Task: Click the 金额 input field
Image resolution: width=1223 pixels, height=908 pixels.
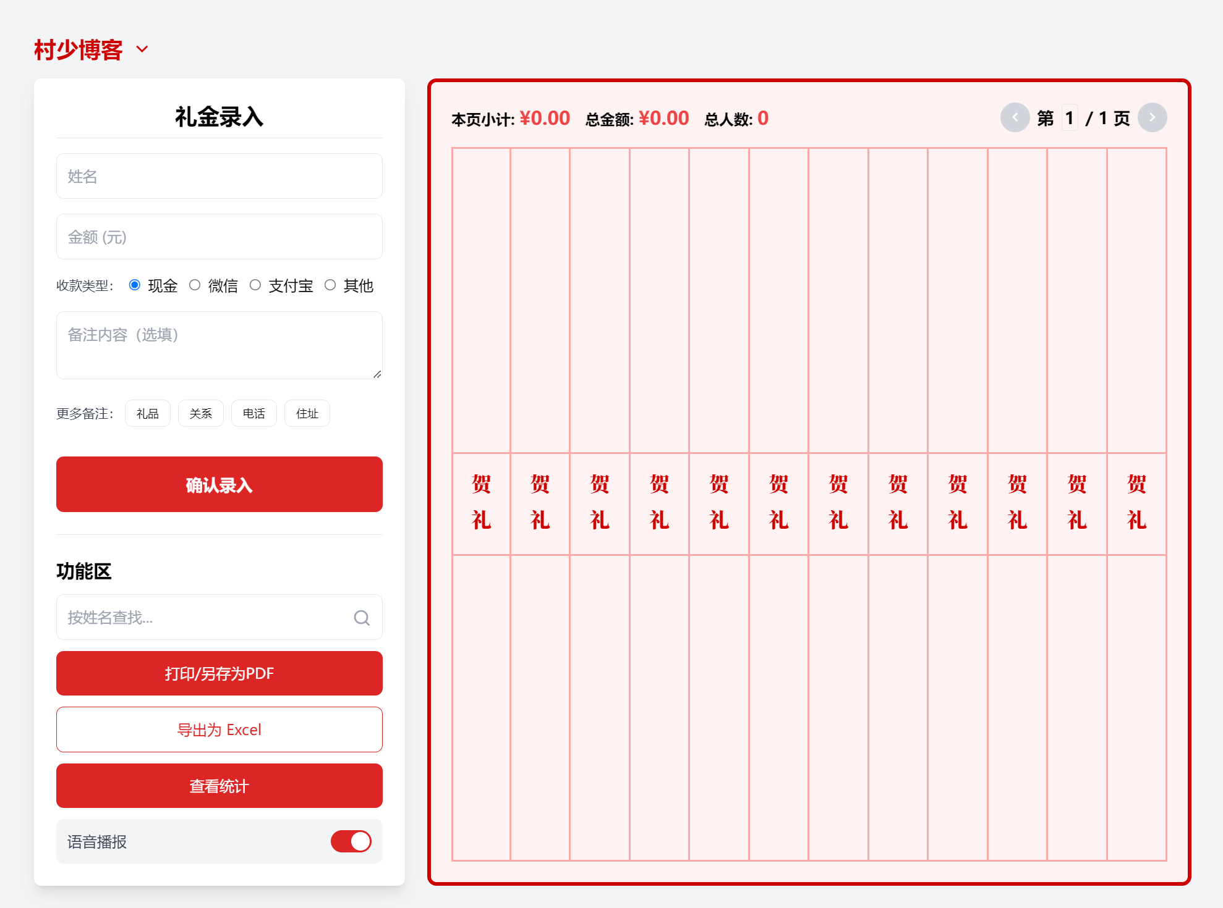Action: (219, 237)
